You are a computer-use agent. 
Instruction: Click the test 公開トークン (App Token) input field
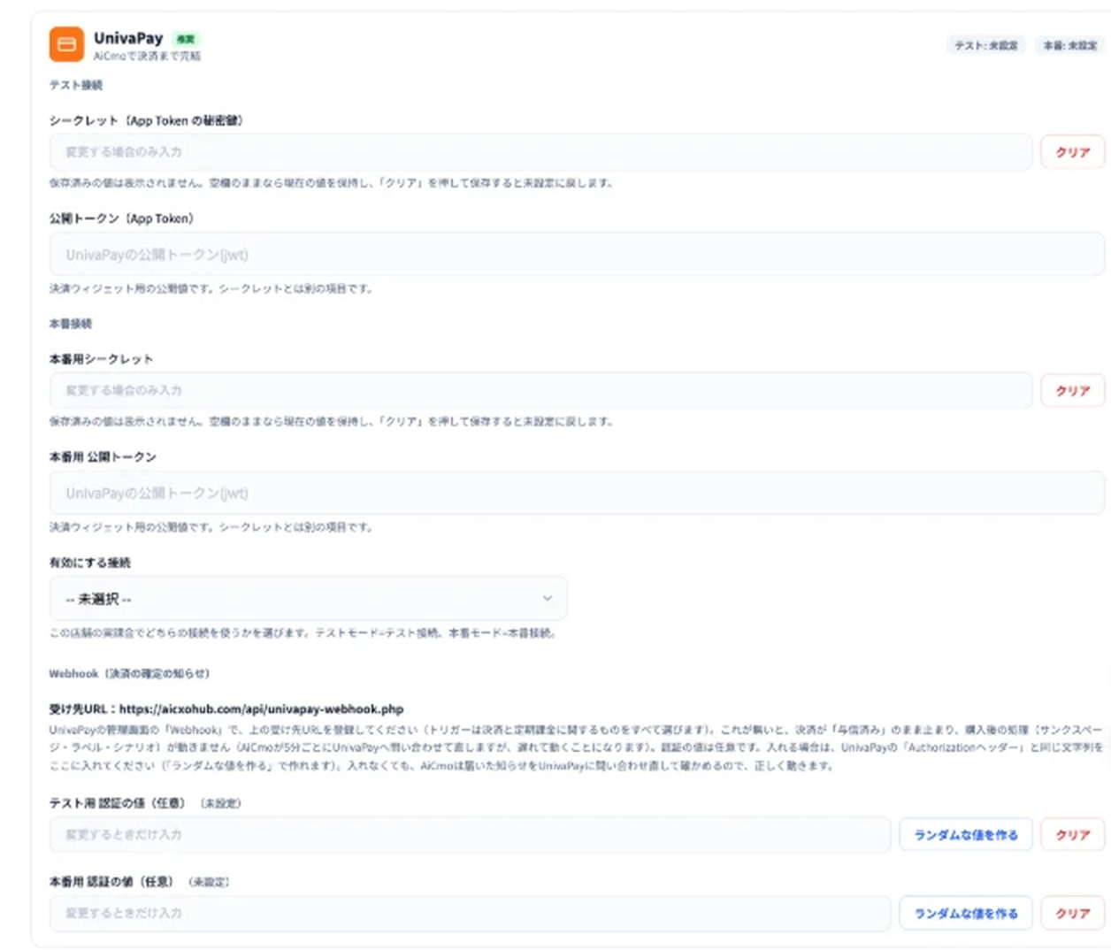click(x=577, y=255)
